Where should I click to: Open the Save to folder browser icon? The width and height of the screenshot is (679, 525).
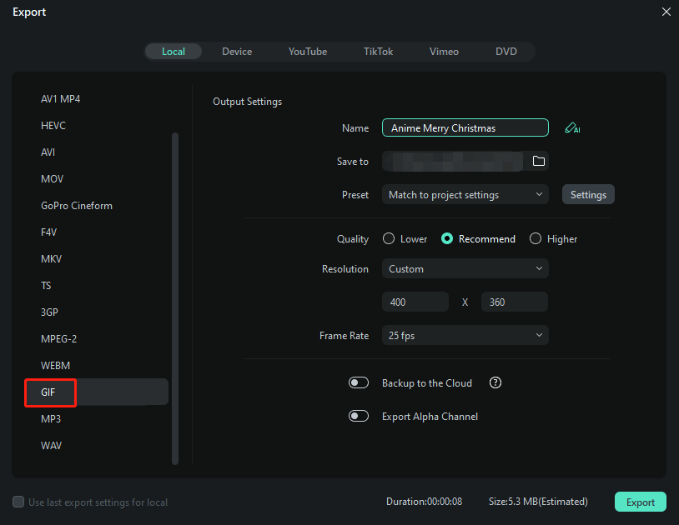coord(538,162)
